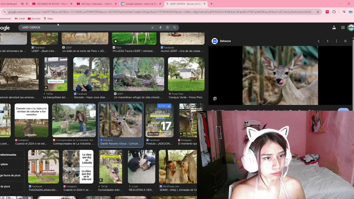Open more options in Behance preview

point(336,41)
